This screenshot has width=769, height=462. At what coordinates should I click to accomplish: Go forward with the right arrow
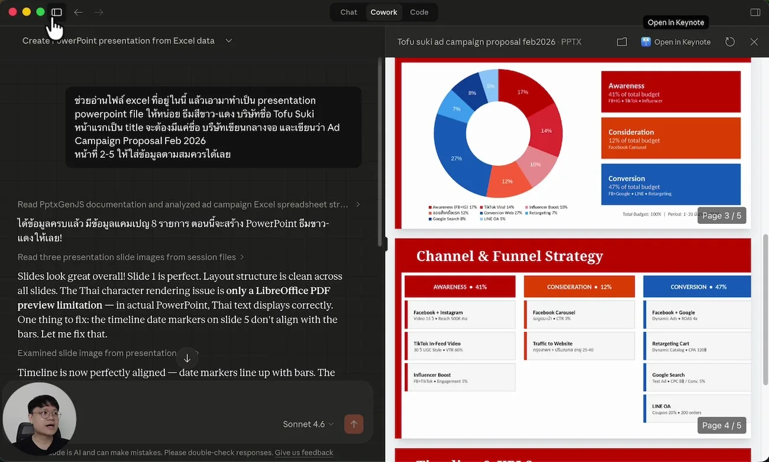coord(99,12)
